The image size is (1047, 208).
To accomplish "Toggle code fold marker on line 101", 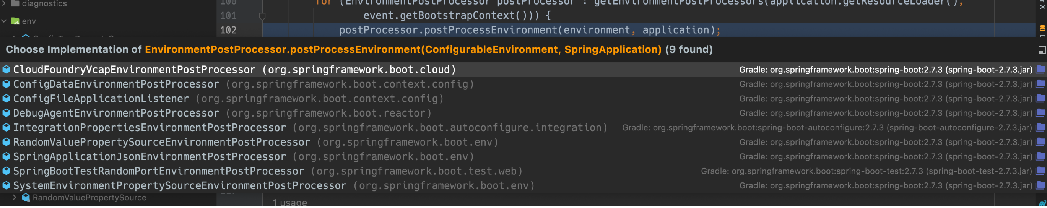I will [x=262, y=16].
